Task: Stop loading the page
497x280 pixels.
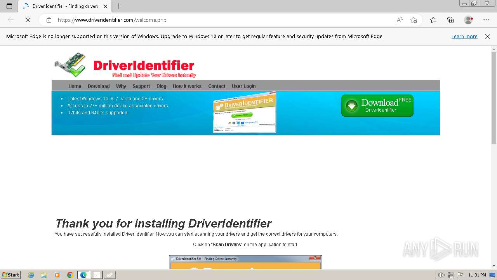Action: [x=28, y=20]
